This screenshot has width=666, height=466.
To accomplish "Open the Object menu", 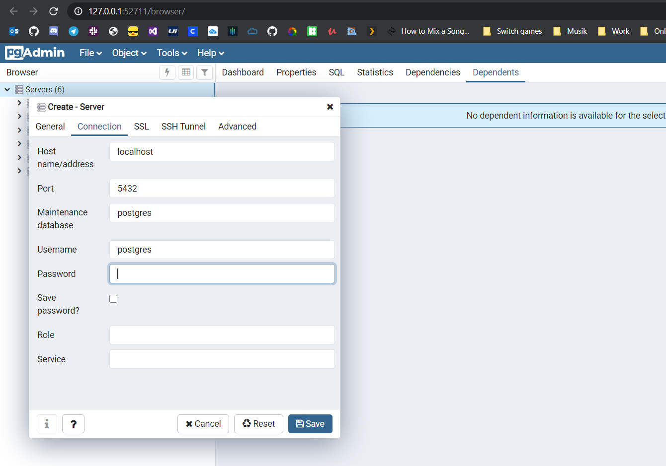I will coord(129,53).
